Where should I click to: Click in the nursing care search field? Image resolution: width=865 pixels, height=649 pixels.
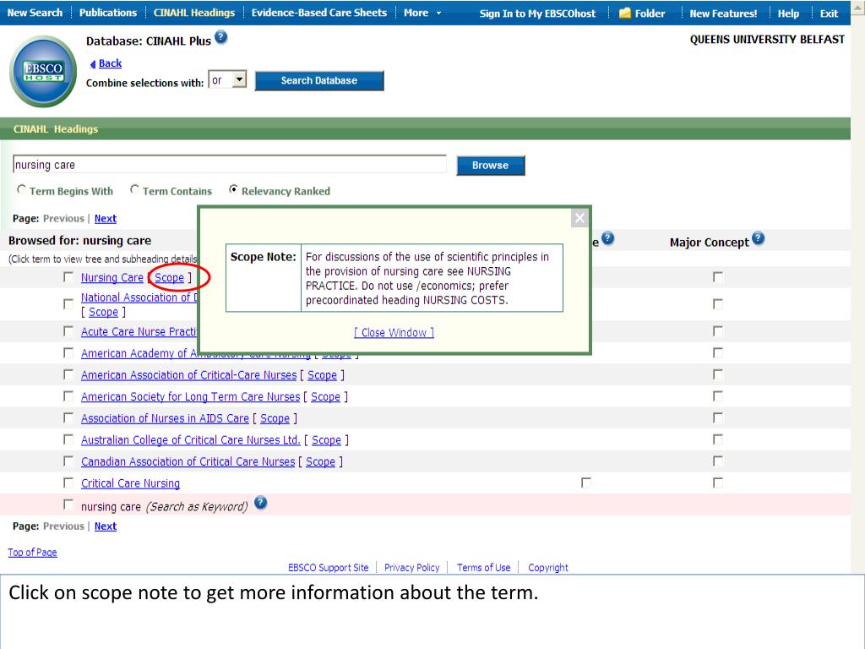[x=230, y=165]
